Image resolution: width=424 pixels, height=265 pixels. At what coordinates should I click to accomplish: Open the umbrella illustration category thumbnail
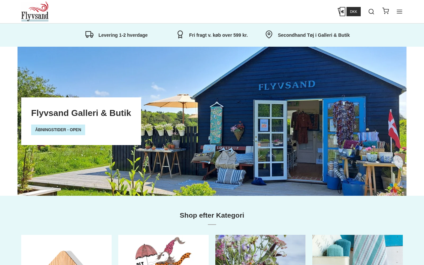163,250
